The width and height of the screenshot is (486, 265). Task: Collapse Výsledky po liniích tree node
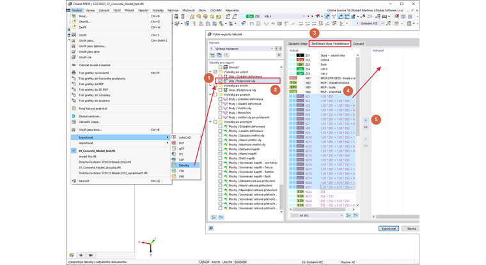210,86
